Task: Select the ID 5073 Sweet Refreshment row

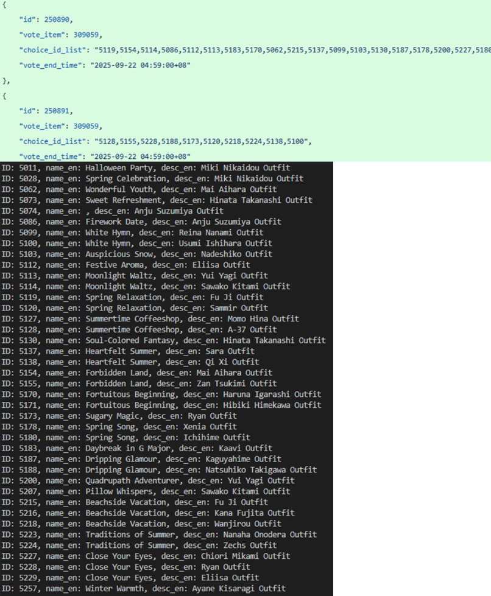Action: [157, 200]
